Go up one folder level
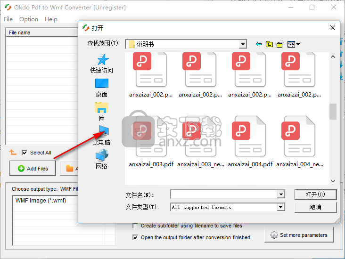The height and width of the screenshot is (259, 345). pos(269,44)
